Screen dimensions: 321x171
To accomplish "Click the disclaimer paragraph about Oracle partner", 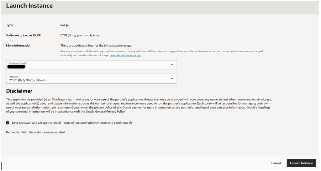I will 139,105.
